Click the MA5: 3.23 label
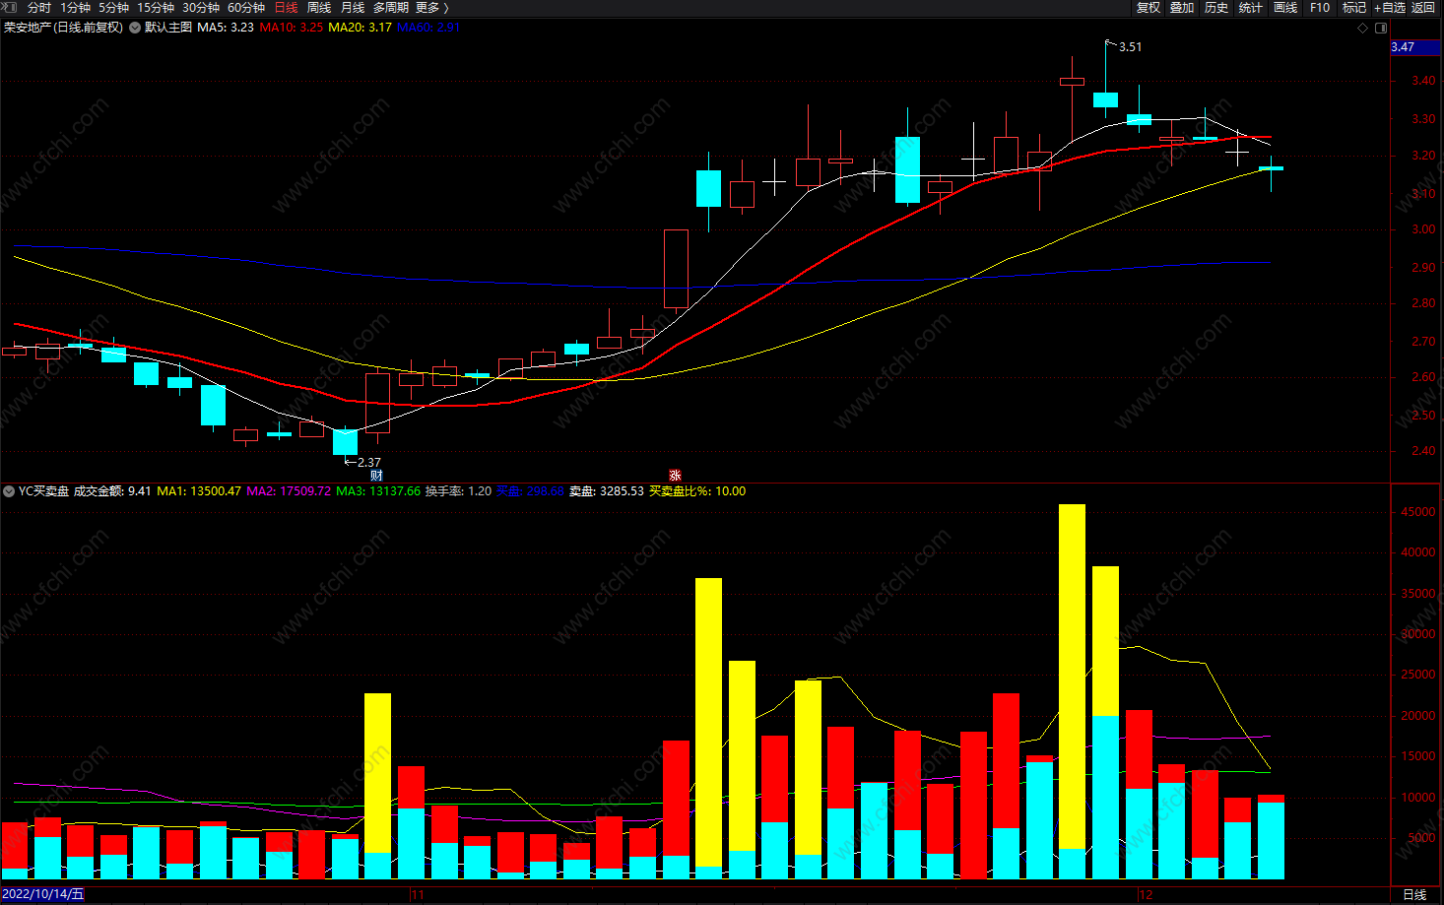 [x=226, y=28]
